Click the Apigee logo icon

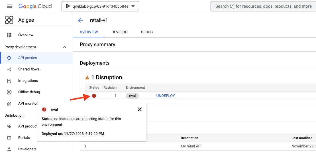(9, 20)
